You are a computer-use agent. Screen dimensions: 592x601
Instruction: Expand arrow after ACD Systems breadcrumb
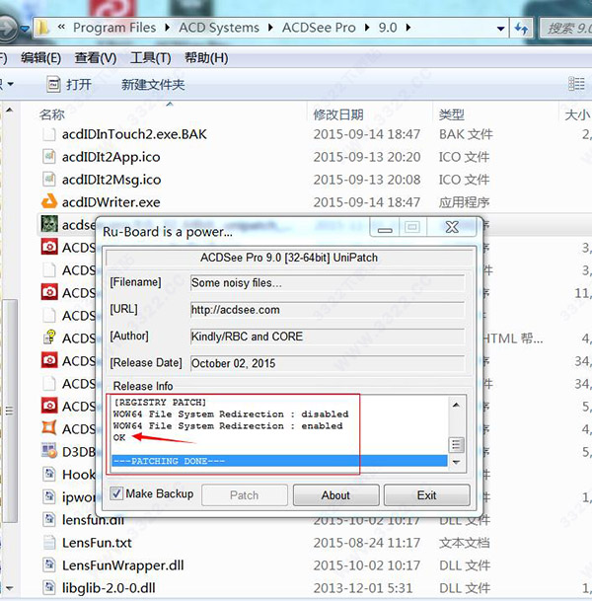tap(270, 28)
